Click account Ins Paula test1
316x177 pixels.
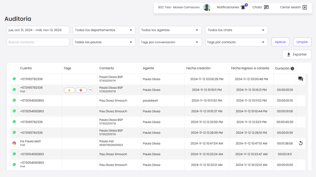pyautogui.click(x=30, y=141)
